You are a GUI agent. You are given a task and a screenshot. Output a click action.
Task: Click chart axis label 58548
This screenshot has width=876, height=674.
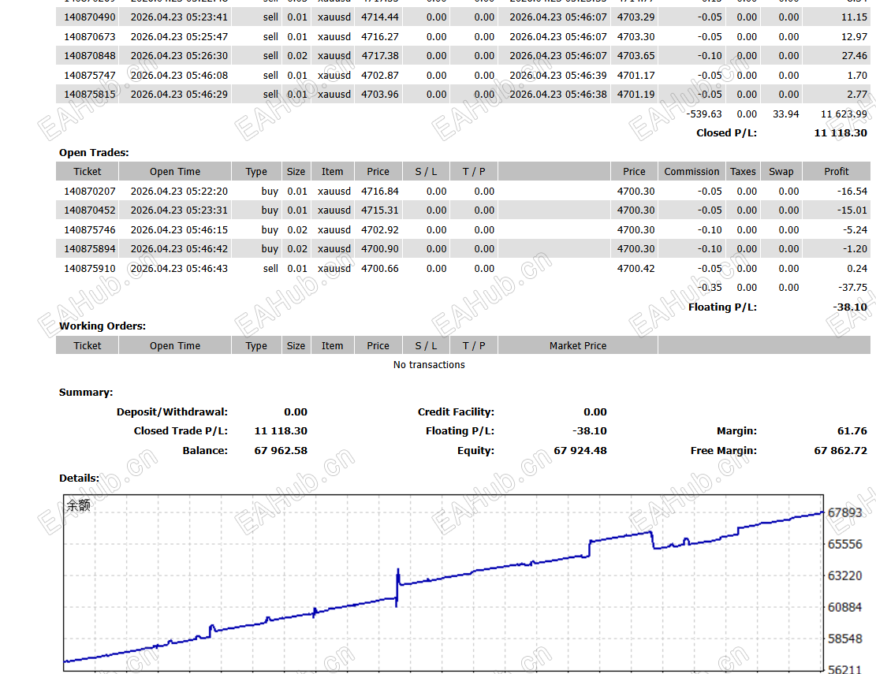coord(844,639)
